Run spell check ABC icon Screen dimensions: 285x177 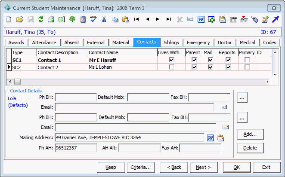coord(93,19)
